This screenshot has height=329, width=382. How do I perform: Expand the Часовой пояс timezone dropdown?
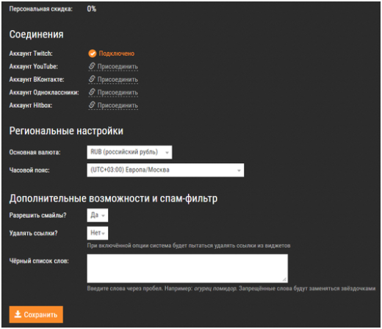[x=165, y=170]
